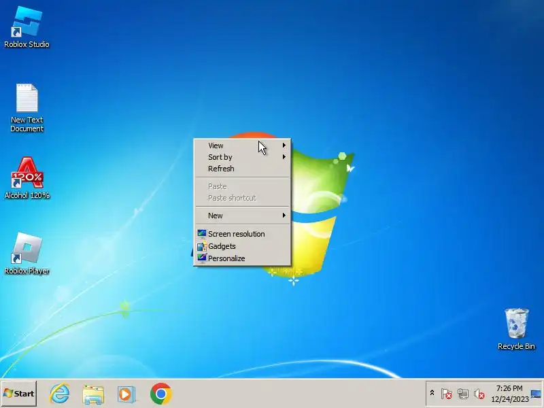The width and height of the screenshot is (544, 408).
Task: Select the Alcohol 120% desktop shortcut
Action: [27, 178]
